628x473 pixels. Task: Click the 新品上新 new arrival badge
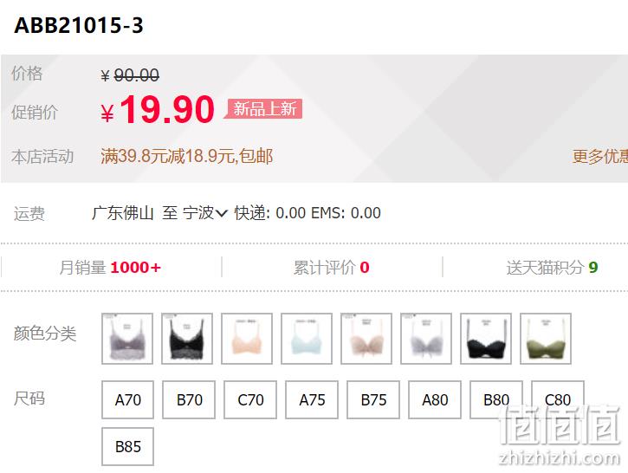263,109
